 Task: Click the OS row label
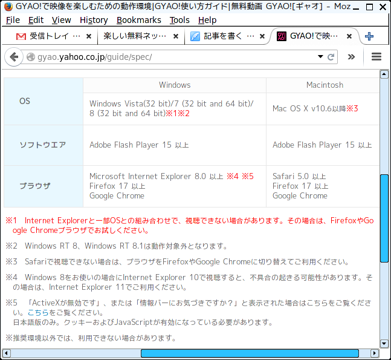25,101
